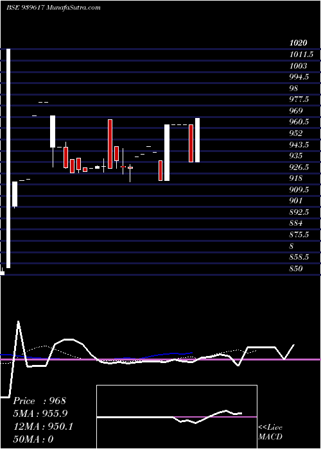Click the 926.5 price axis label
The width and height of the screenshot is (321, 449).
pyautogui.click(x=299, y=167)
